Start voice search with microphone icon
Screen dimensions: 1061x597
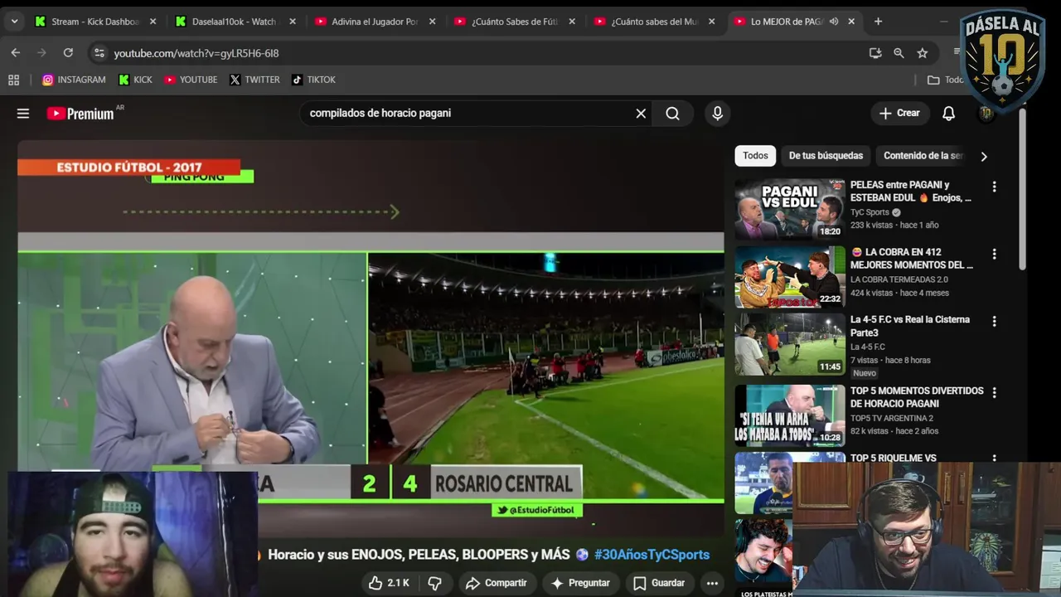coord(718,114)
